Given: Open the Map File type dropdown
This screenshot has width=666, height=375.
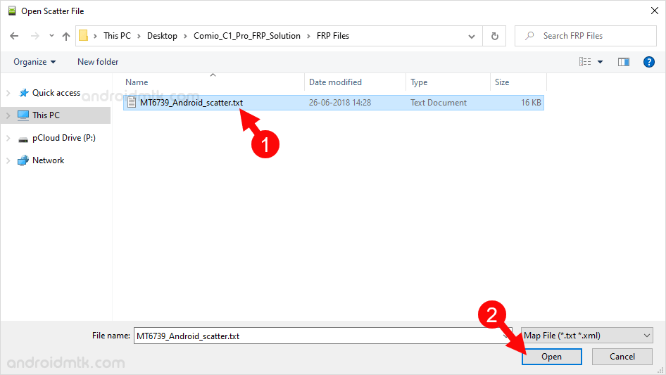Looking at the screenshot, I should [586, 336].
